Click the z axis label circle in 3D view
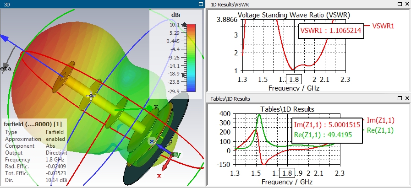Screen dimensions: 411x188 [152, 142]
